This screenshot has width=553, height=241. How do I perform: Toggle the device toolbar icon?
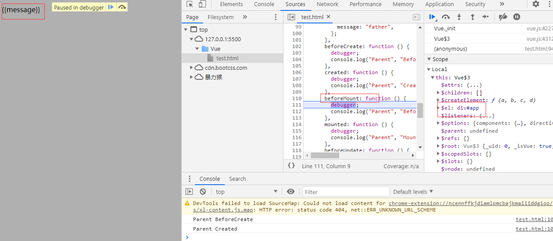(202, 4)
